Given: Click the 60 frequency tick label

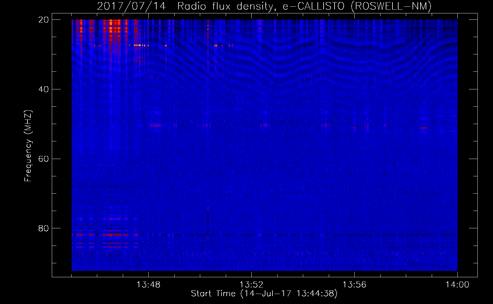Looking at the screenshot, I should pyautogui.click(x=44, y=159).
